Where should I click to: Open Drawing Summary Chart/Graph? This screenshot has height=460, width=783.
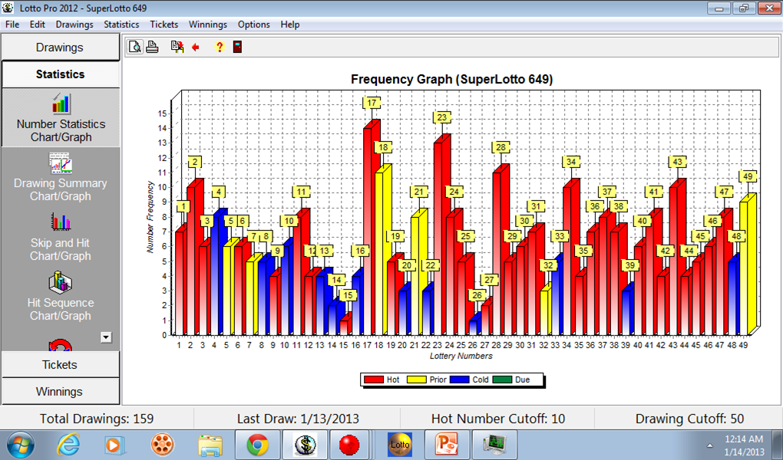[x=61, y=178]
